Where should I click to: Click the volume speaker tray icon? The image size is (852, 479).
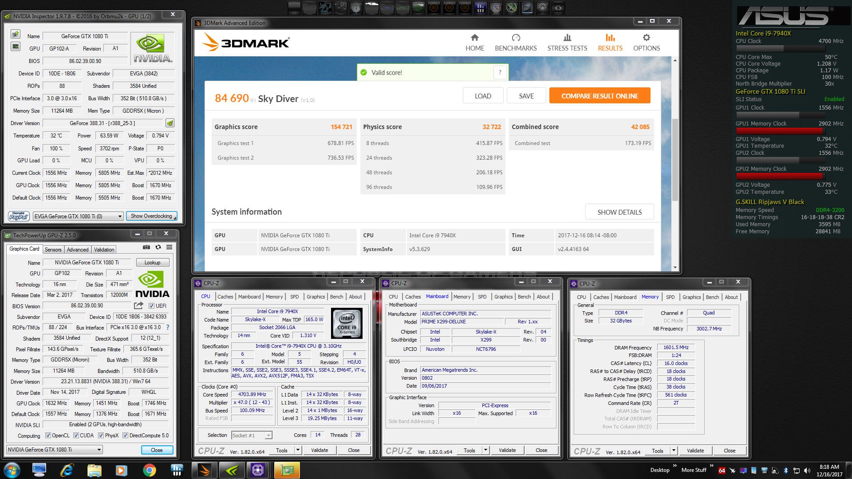pyautogui.click(x=807, y=470)
